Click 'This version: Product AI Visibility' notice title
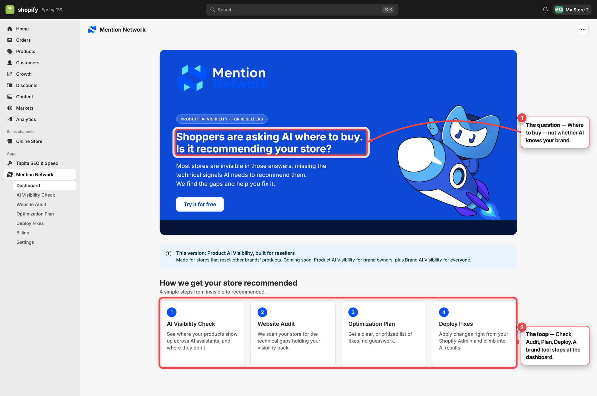This screenshot has height=396, width=597. click(x=235, y=253)
